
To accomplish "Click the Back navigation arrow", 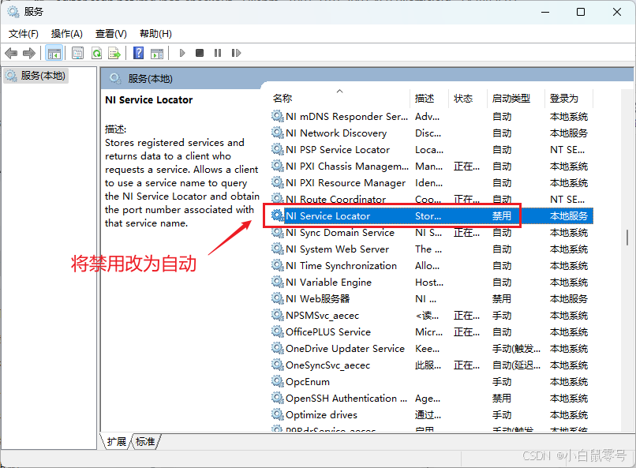I will tap(10, 53).
